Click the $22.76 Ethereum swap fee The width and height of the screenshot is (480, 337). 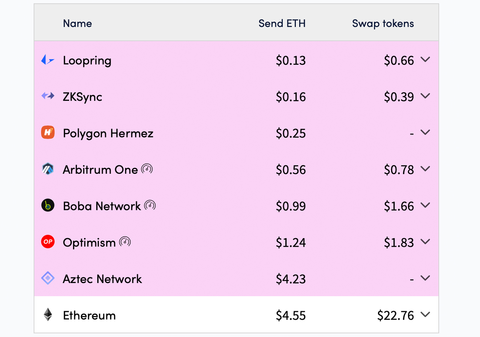(396, 315)
